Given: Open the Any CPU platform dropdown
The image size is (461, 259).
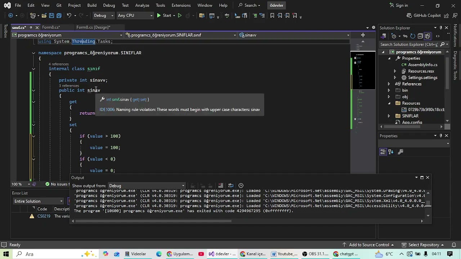Looking at the screenshot, I should pyautogui.click(x=135, y=15).
